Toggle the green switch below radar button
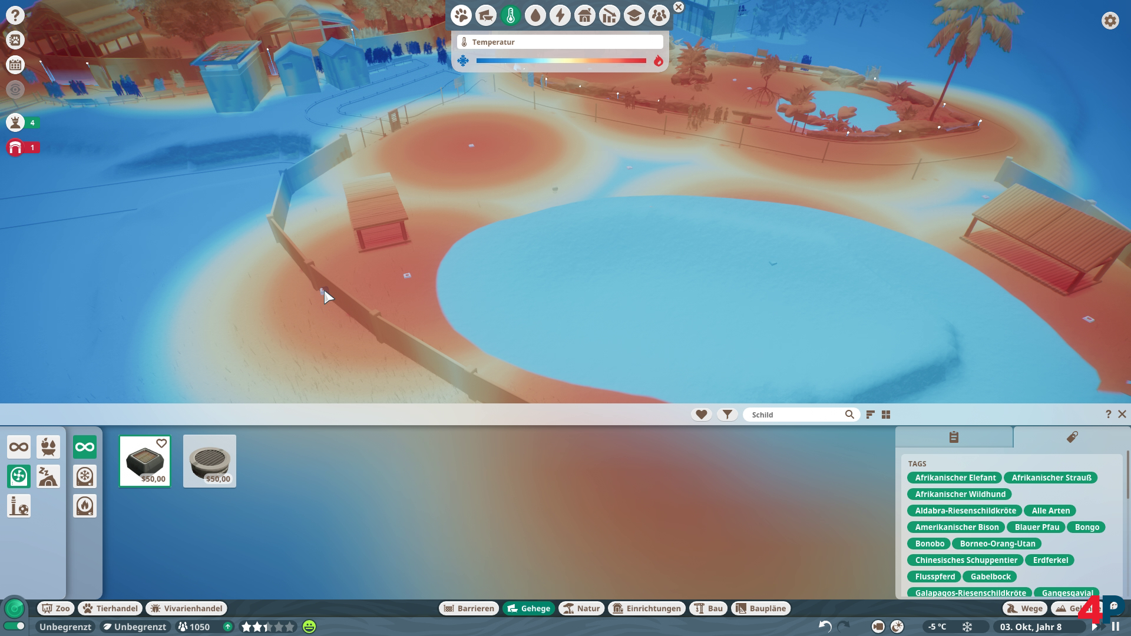 click(15, 626)
